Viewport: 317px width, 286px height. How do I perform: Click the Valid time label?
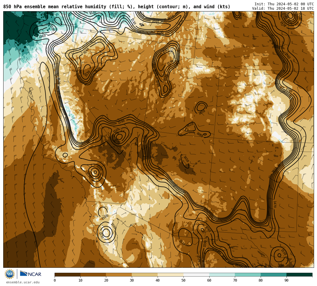pyautogui.click(x=283, y=9)
